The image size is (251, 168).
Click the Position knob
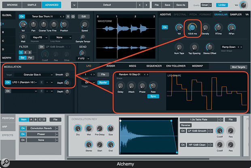64,25
